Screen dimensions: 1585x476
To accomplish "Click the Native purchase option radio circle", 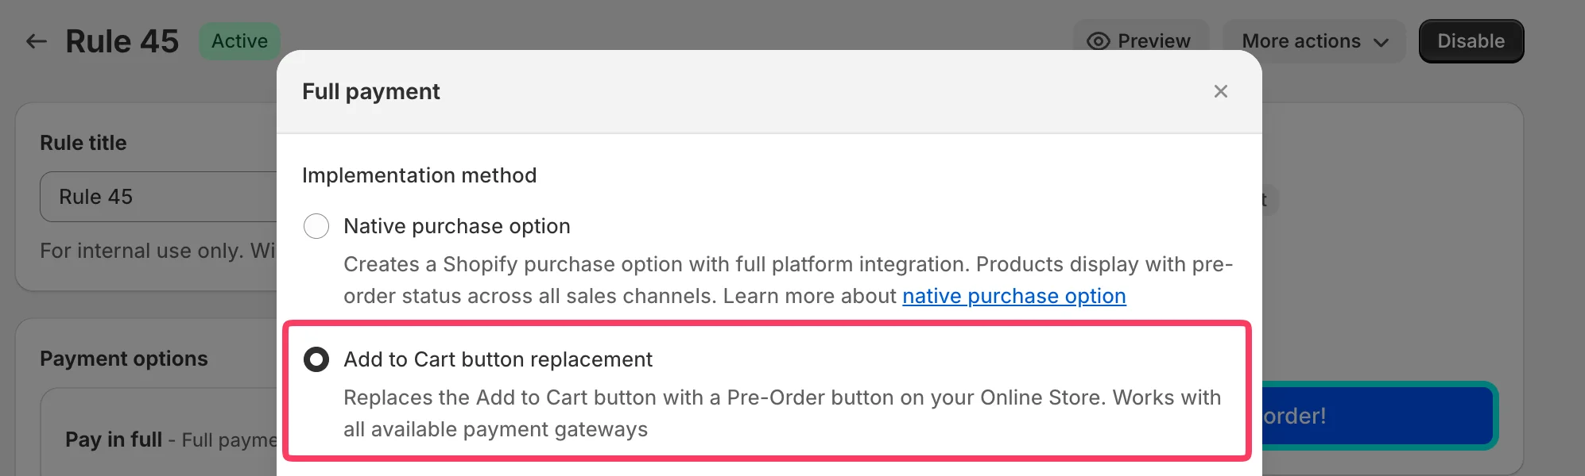I will [x=316, y=226].
